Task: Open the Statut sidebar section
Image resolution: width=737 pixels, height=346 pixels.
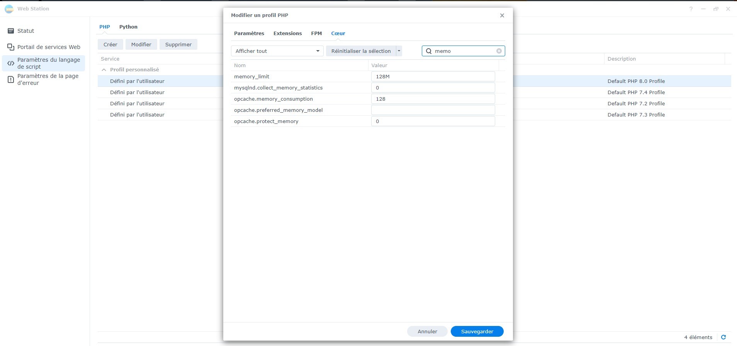Action: point(25,31)
